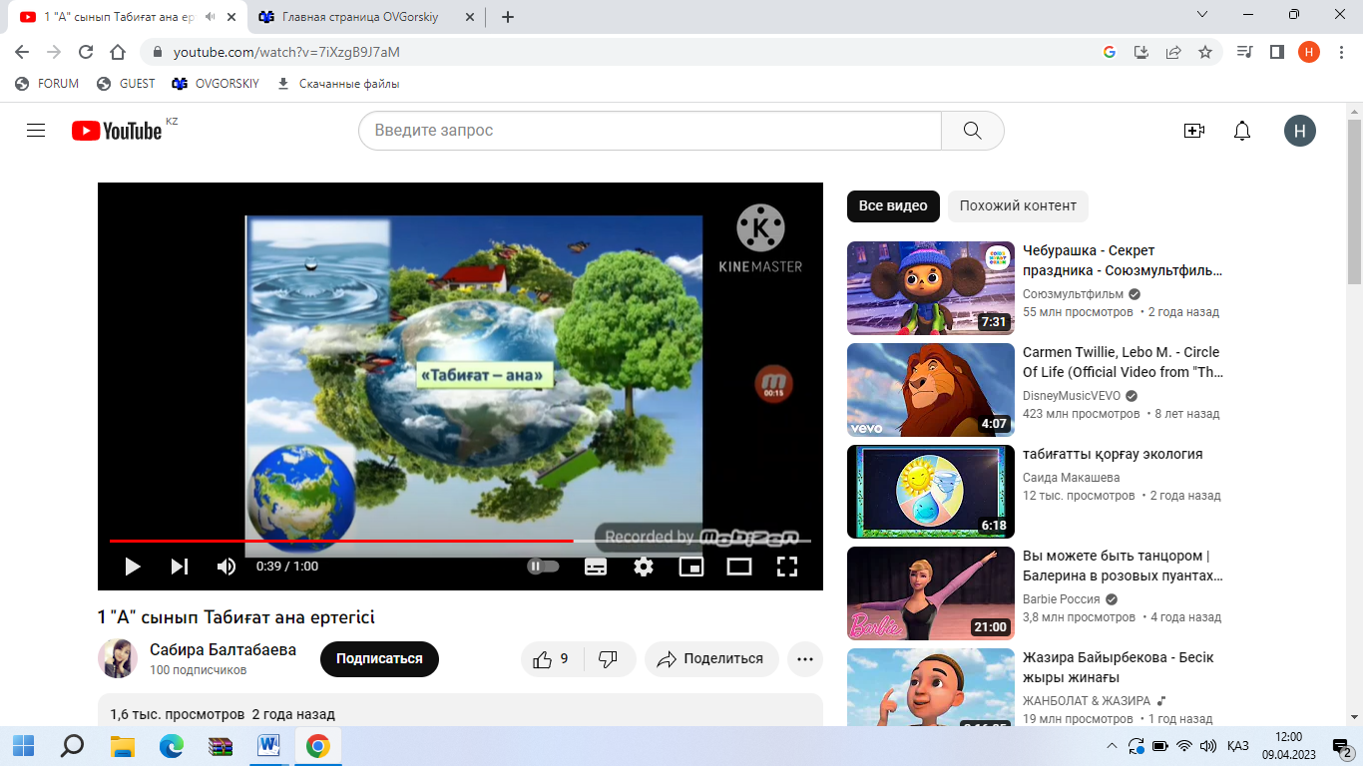Enter full screen mode
The height and width of the screenshot is (766, 1363).
pyautogui.click(x=787, y=567)
